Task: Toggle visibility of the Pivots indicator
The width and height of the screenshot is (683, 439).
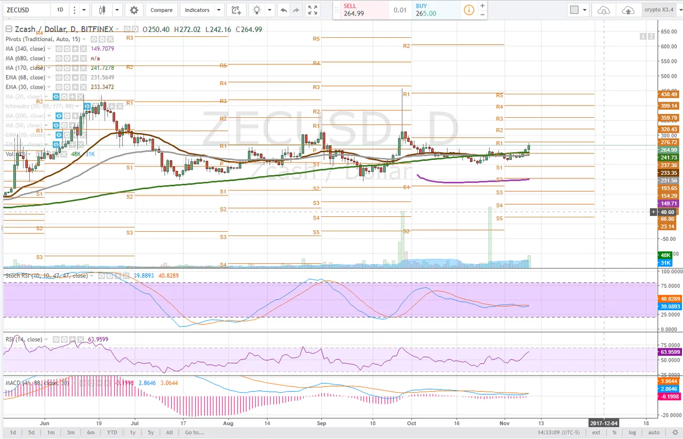Action: [94, 39]
